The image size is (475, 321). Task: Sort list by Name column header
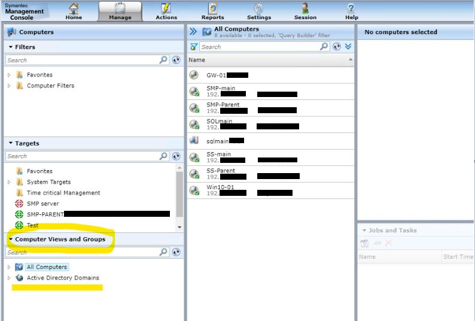(x=270, y=60)
